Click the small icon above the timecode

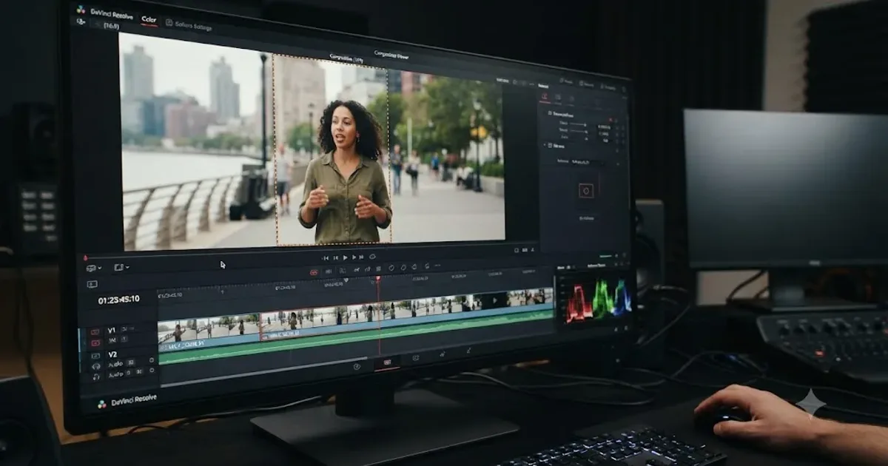pos(92,284)
